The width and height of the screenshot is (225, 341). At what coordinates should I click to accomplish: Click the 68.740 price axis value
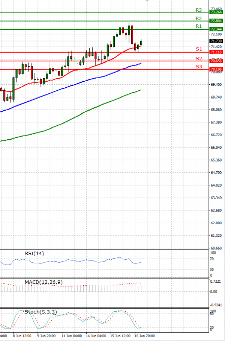coord(216,97)
